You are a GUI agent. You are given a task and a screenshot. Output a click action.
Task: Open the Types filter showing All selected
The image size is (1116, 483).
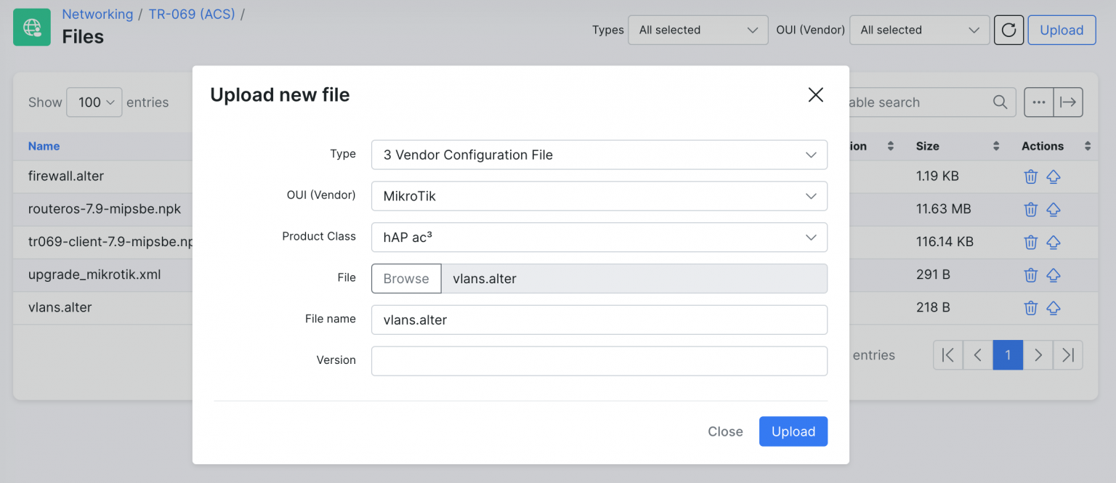697,30
